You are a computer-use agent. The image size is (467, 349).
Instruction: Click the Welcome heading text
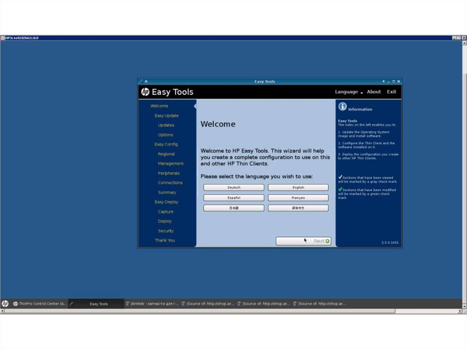click(x=218, y=124)
